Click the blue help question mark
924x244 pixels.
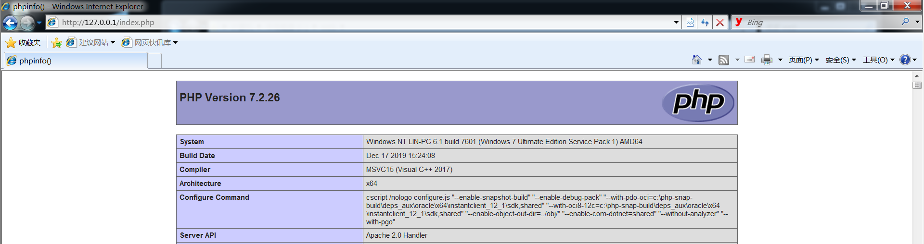[x=905, y=60]
